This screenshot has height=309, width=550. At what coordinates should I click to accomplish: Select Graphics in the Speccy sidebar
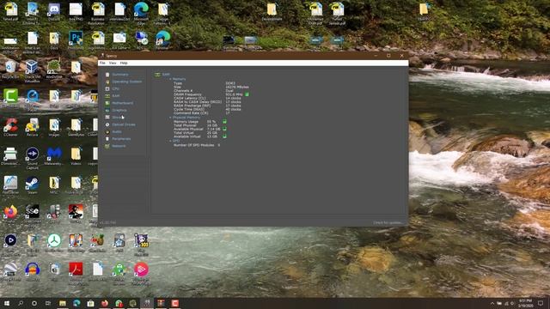tap(119, 111)
